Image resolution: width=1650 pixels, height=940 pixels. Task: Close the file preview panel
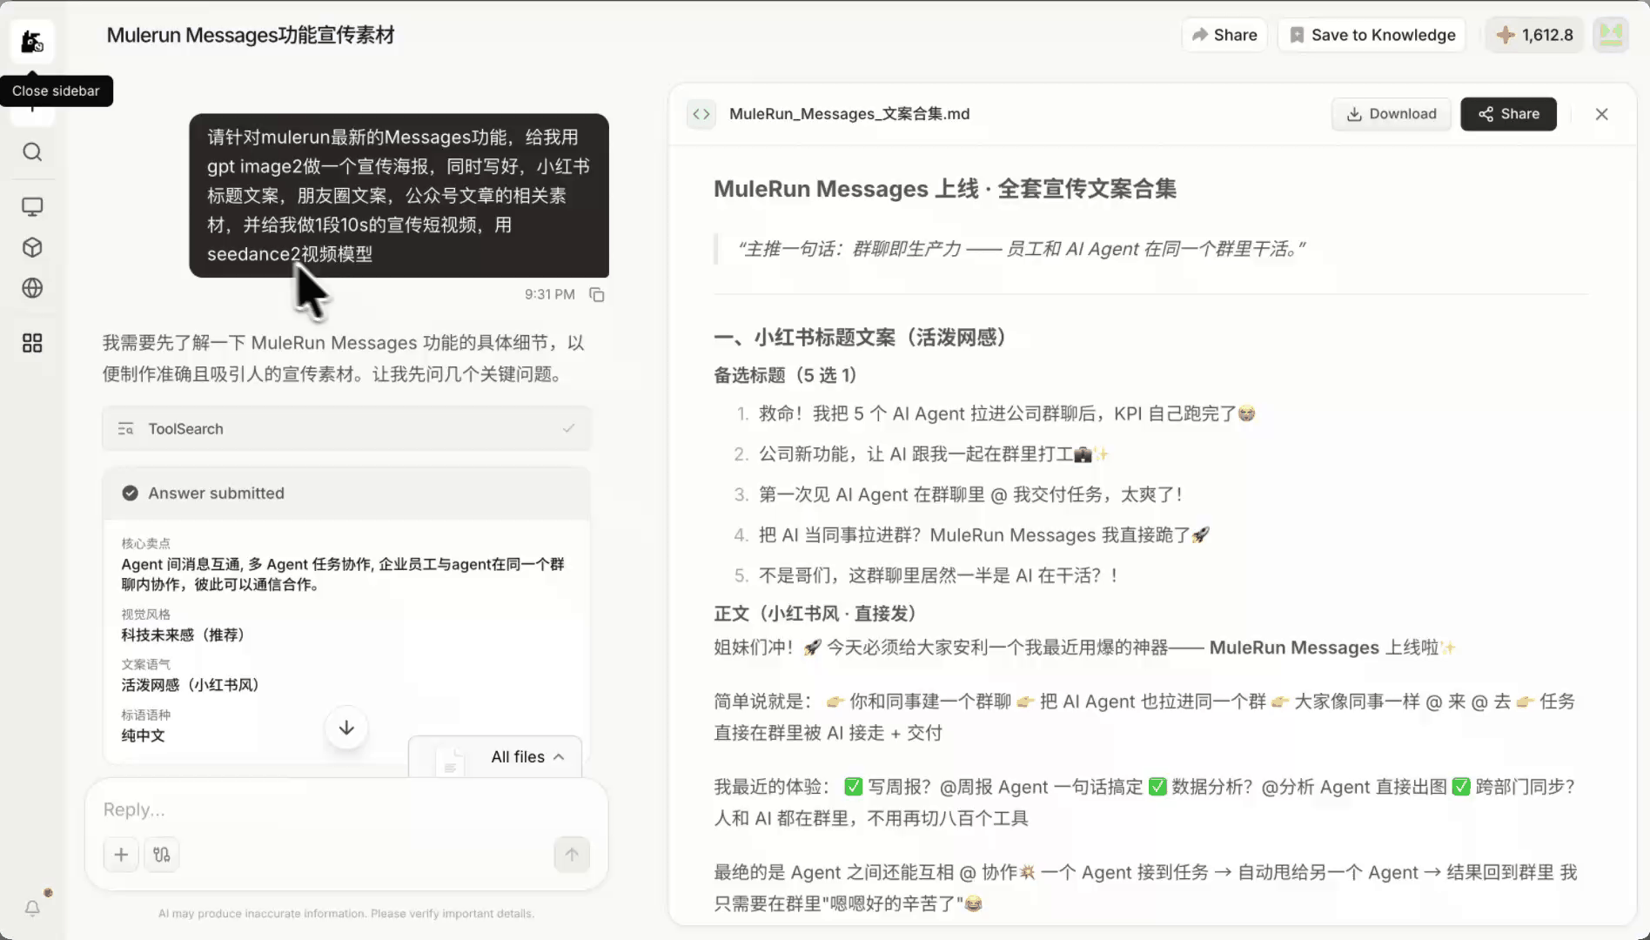(1601, 114)
